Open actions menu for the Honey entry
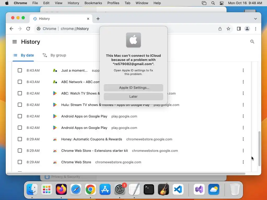Viewport: 267px width, 200px height. 243,139
